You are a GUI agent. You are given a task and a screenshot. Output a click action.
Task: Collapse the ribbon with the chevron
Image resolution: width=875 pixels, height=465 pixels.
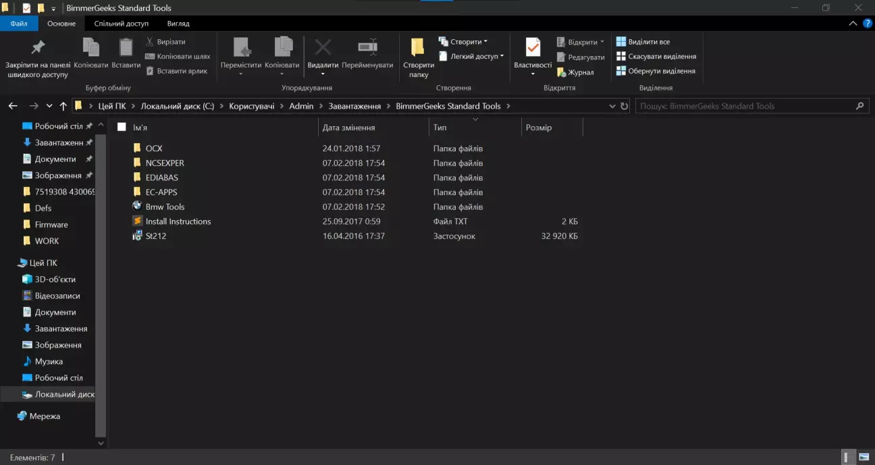(x=853, y=23)
